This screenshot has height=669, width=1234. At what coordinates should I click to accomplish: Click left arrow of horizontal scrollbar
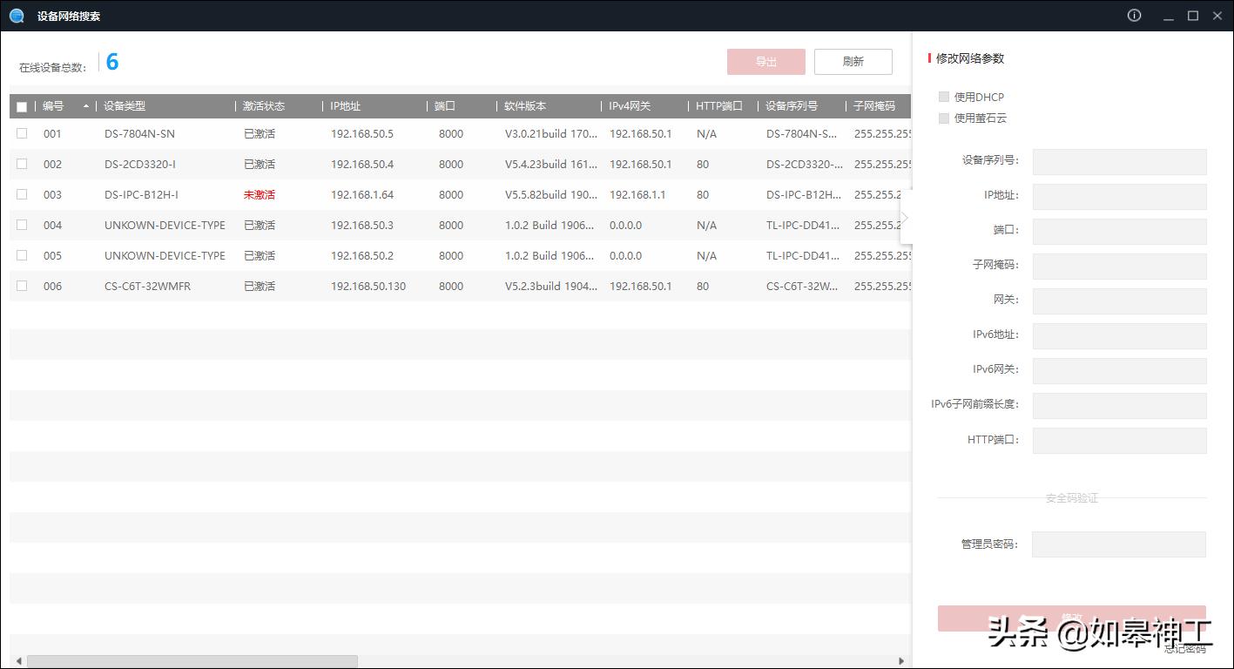pos(17,661)
